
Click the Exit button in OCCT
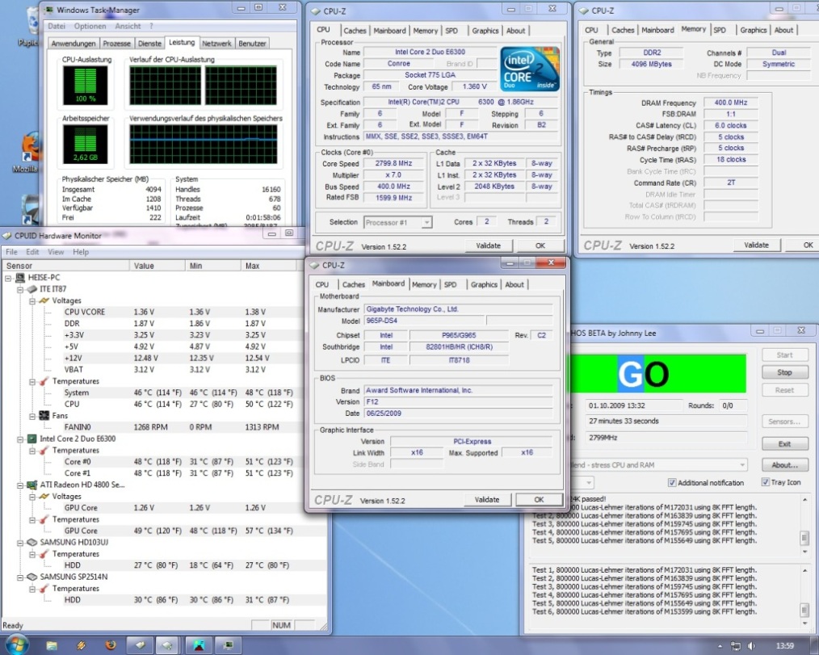[784, 444]
